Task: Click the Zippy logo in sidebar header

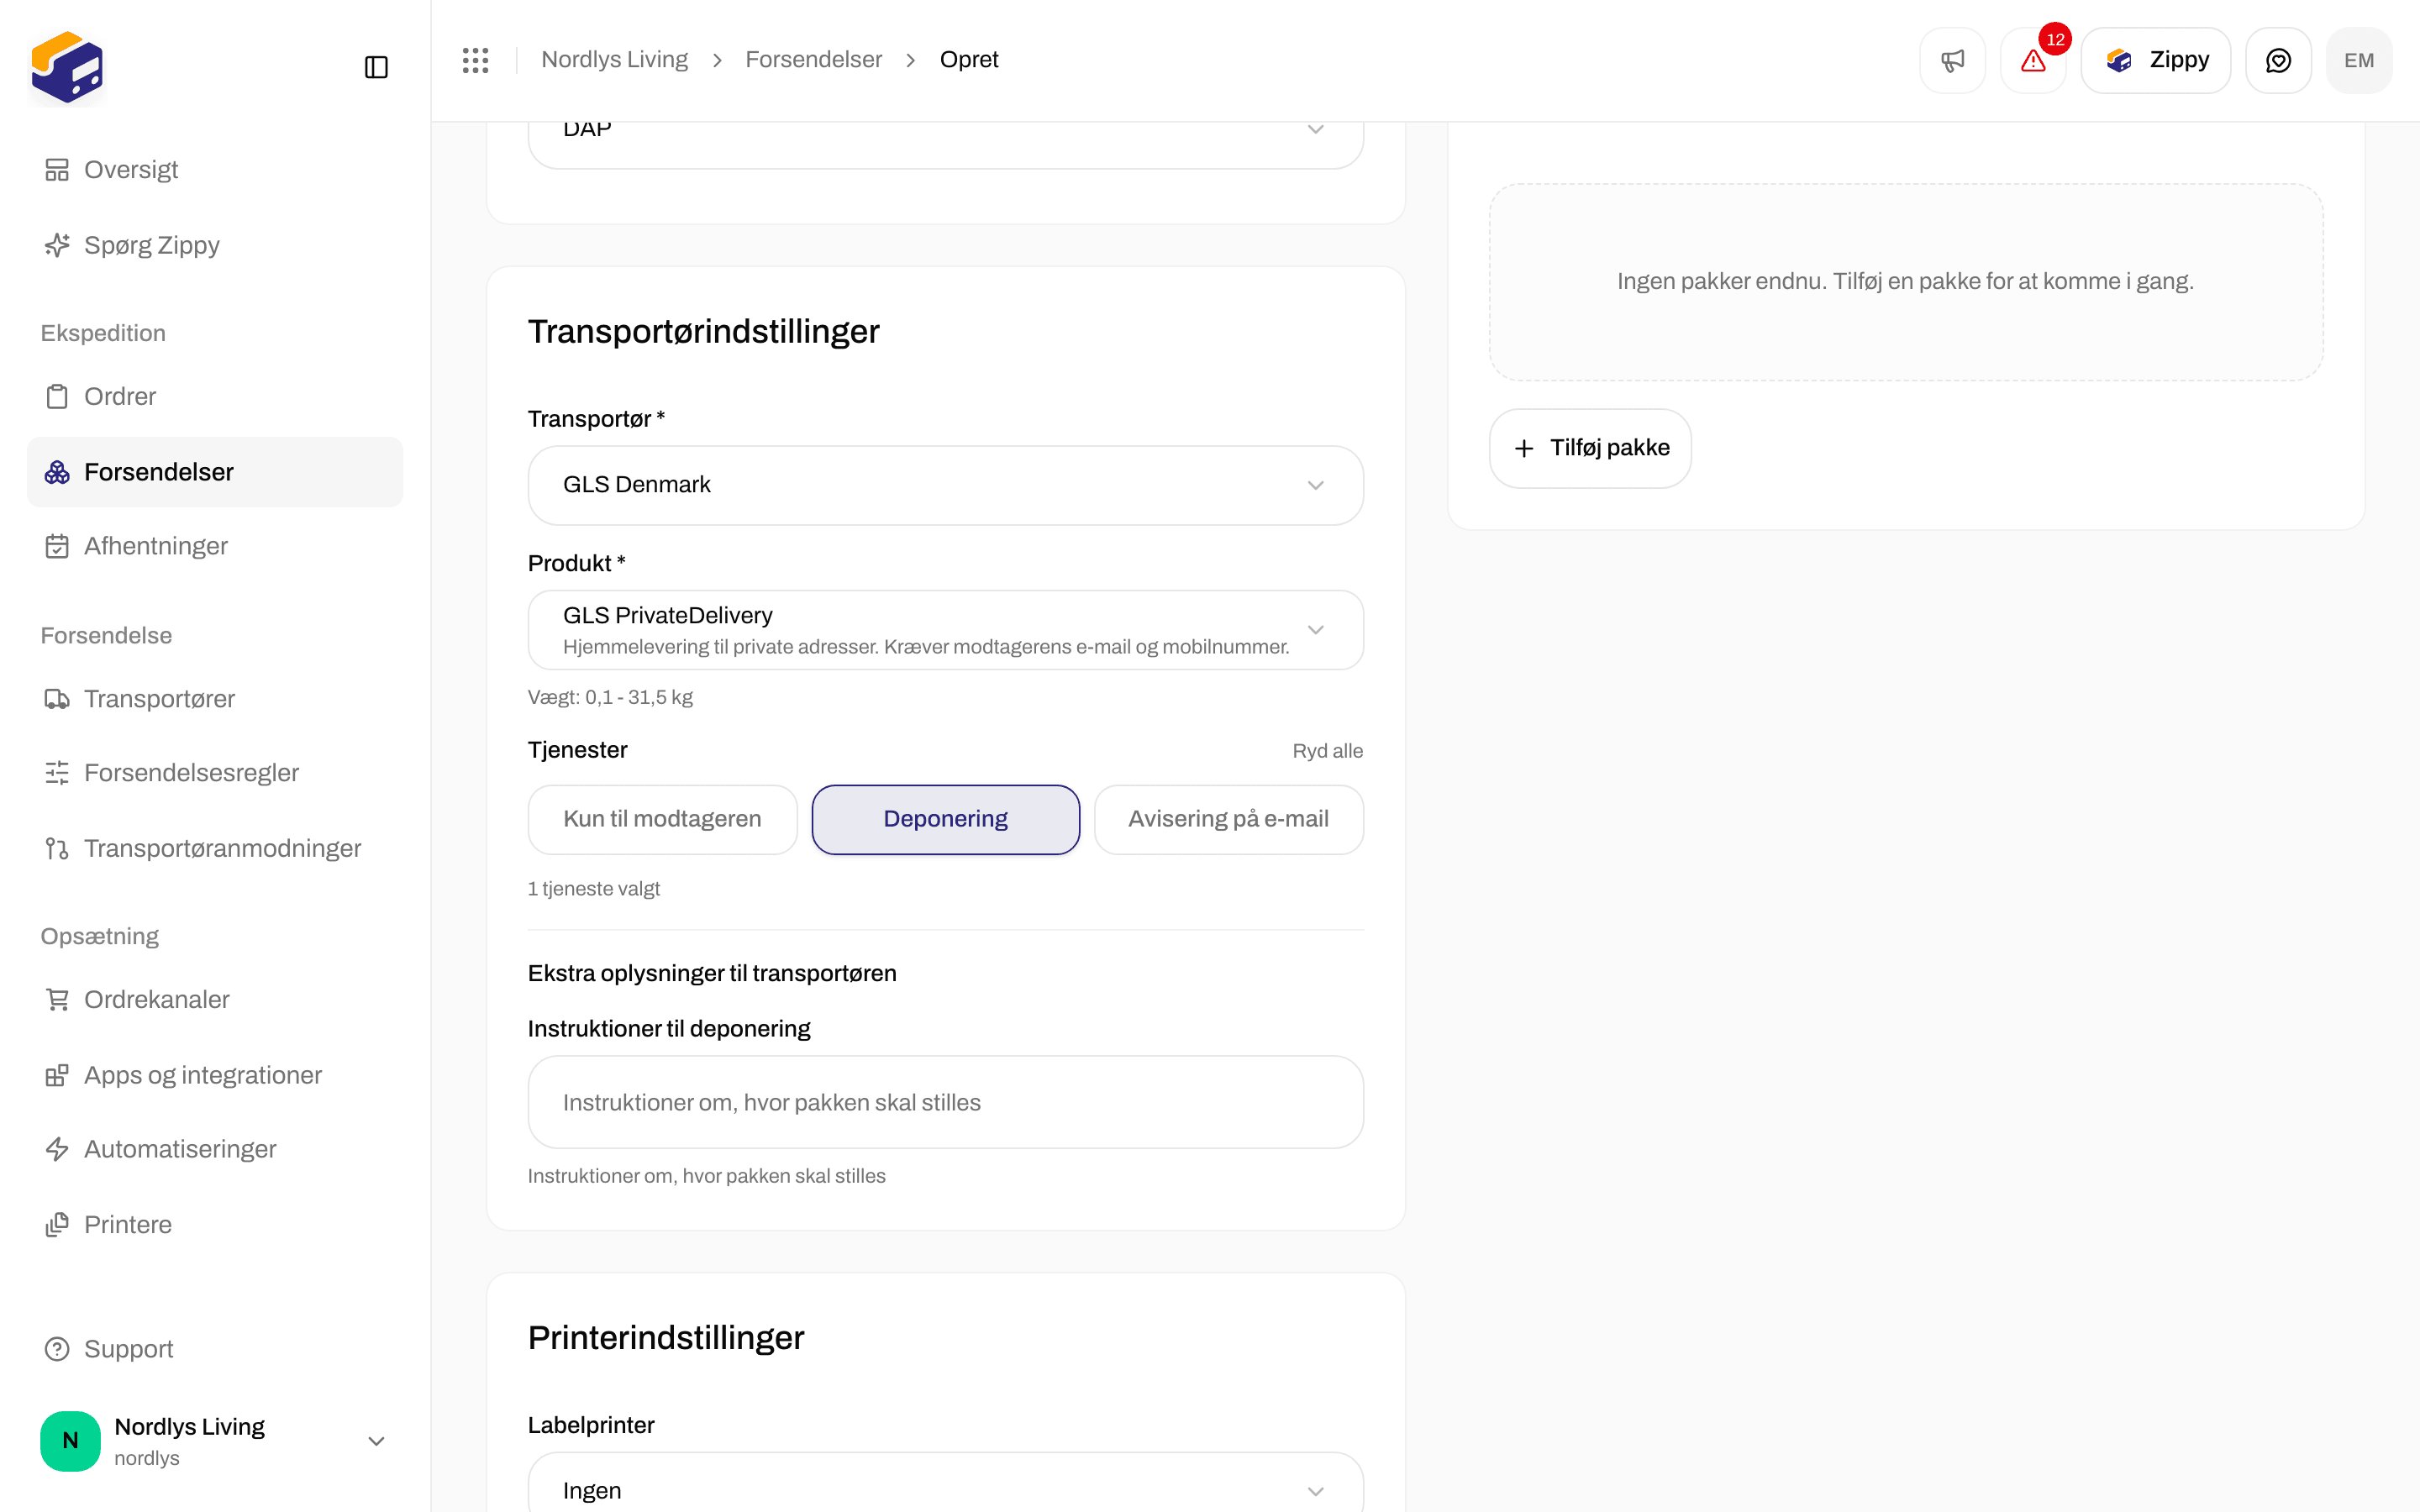Action: [x=67, y=67]
